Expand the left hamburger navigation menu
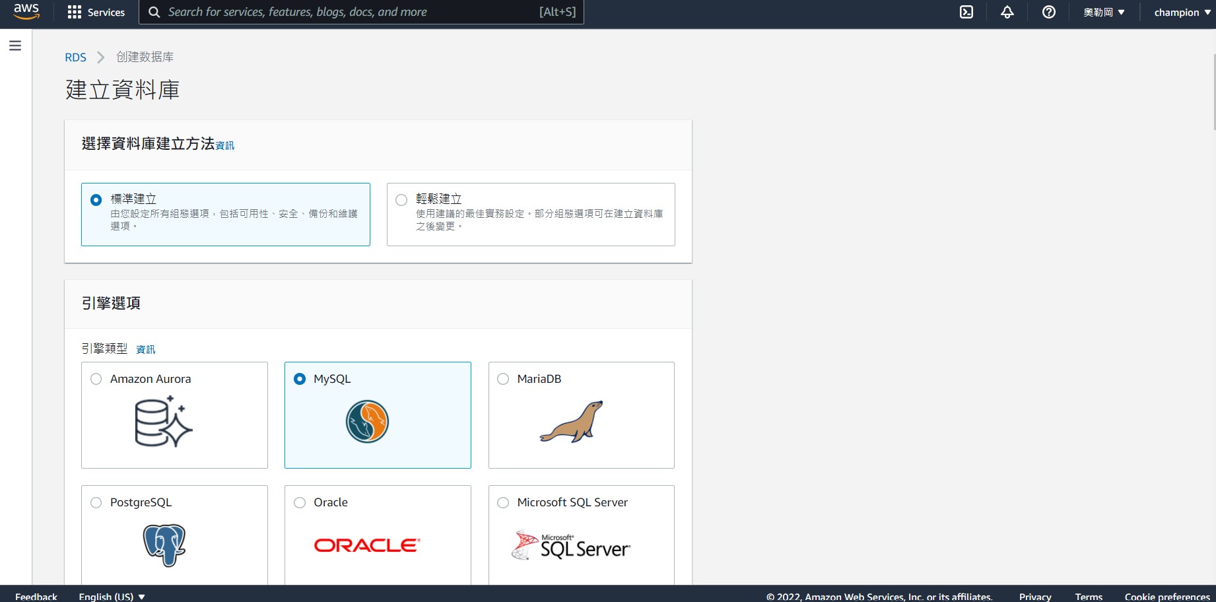The width and height of the screenshot is (1216, 602). pos(15,46)
